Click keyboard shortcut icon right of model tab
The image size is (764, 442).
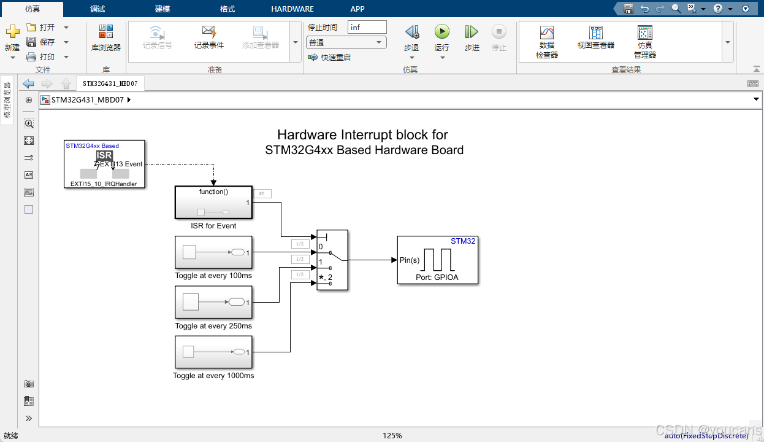(x=752, y=83)
